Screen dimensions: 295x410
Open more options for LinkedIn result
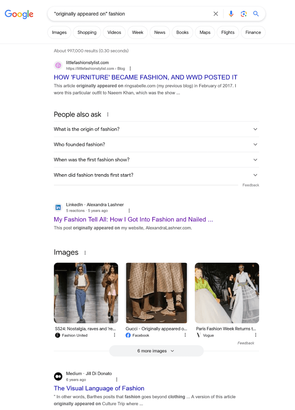pos(129,211)
